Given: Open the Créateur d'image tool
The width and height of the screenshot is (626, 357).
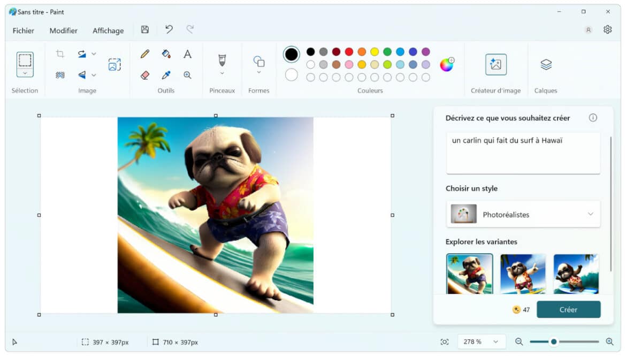Looking at the screenshot, I should click(x=495, y=65).
